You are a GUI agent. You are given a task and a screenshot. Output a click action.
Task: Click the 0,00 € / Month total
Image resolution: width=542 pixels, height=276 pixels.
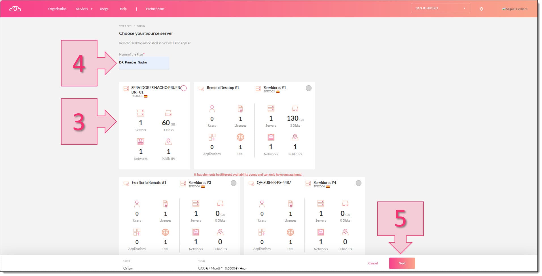point(210,268)
